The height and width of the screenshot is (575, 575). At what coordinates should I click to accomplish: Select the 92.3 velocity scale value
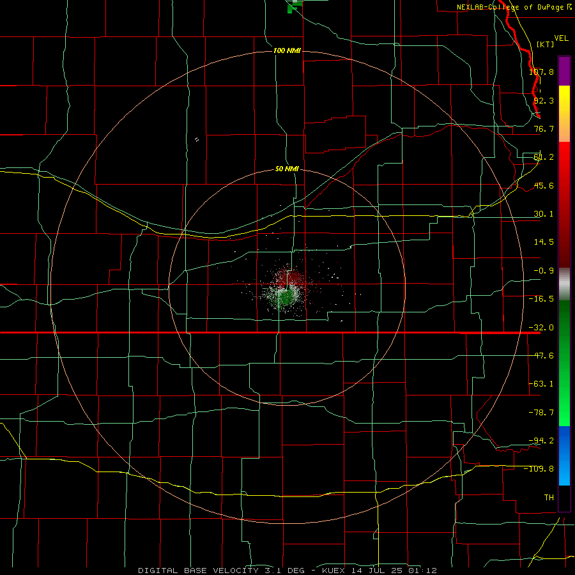[544, 100]
